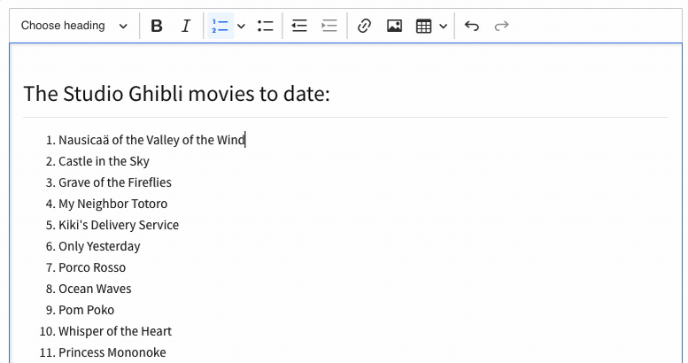688x363 pixels.
Task: Apply bulleted list formatting
Action: pyautogui.click(x=266, y=26)
